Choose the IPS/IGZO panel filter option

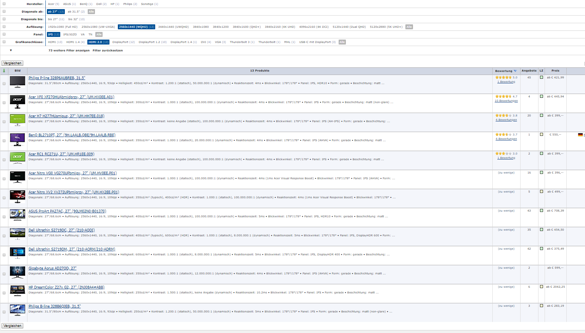[x=70, y=35]
